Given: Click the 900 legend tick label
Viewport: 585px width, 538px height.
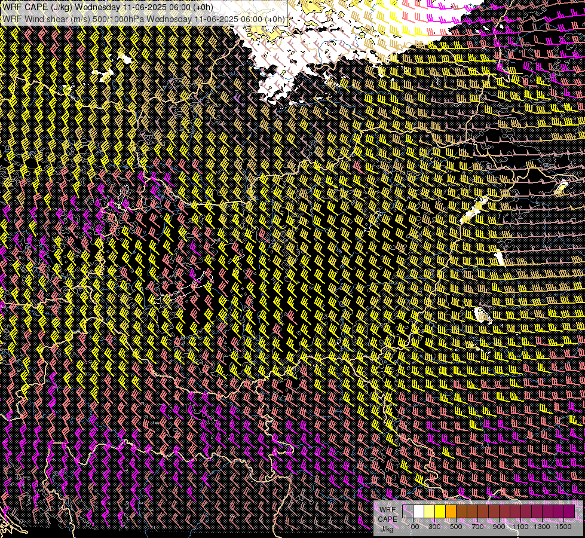Looking at the screenshot, I should click(x=499, y=527).
